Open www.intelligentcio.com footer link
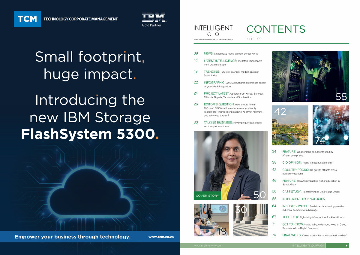 (x=208, y=246)
